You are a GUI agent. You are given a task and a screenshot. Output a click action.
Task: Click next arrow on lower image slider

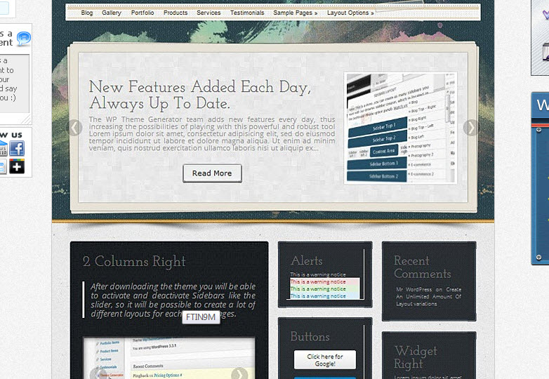(239, 374)
